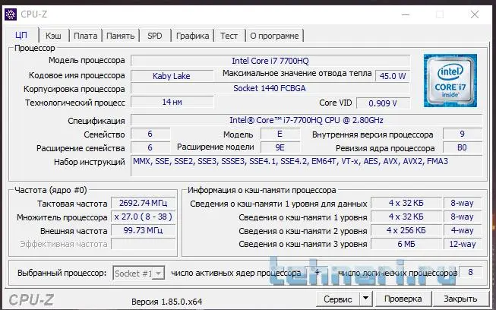Click the instruction set list field

(306, 166)
